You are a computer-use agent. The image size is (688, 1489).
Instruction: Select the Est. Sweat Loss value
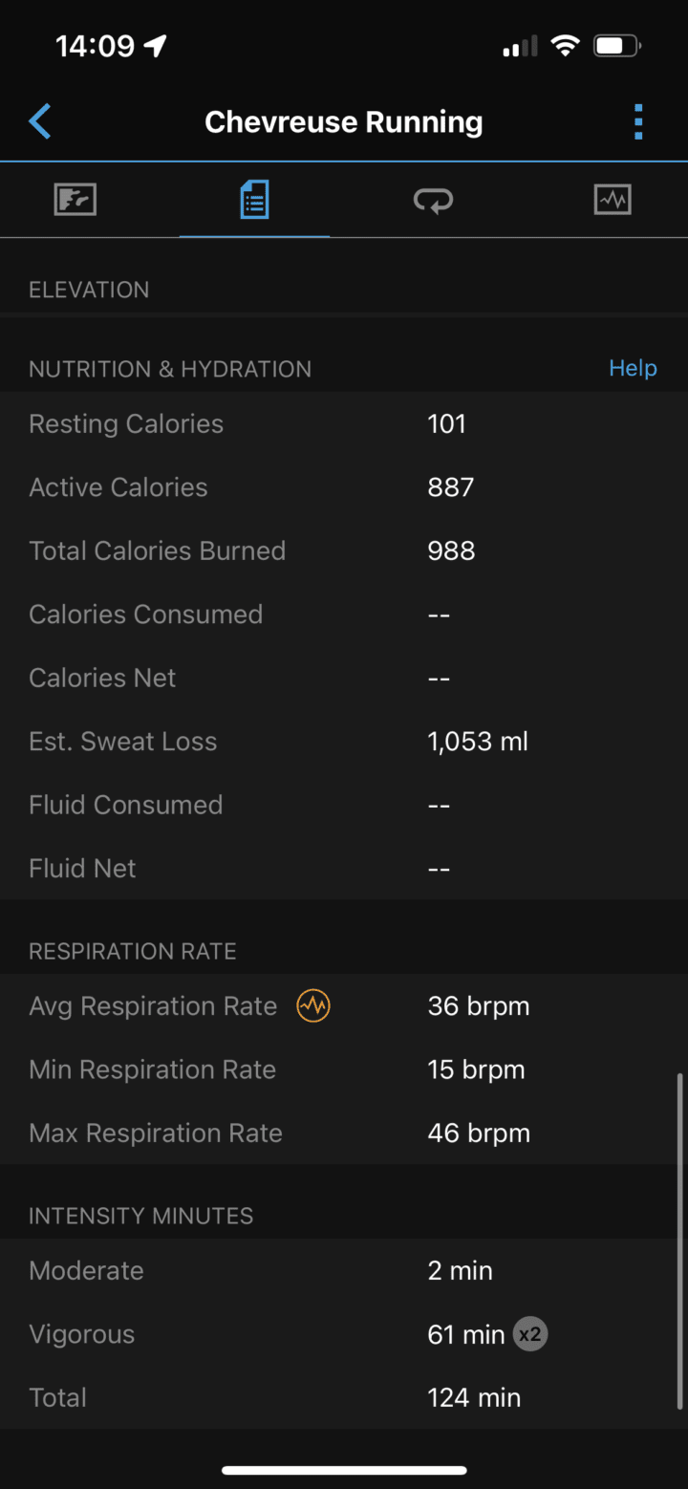coord(478,742)
